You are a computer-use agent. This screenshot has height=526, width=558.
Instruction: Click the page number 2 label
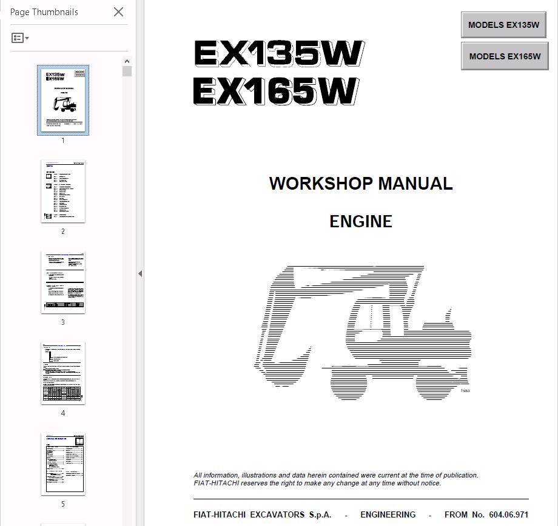63,231
